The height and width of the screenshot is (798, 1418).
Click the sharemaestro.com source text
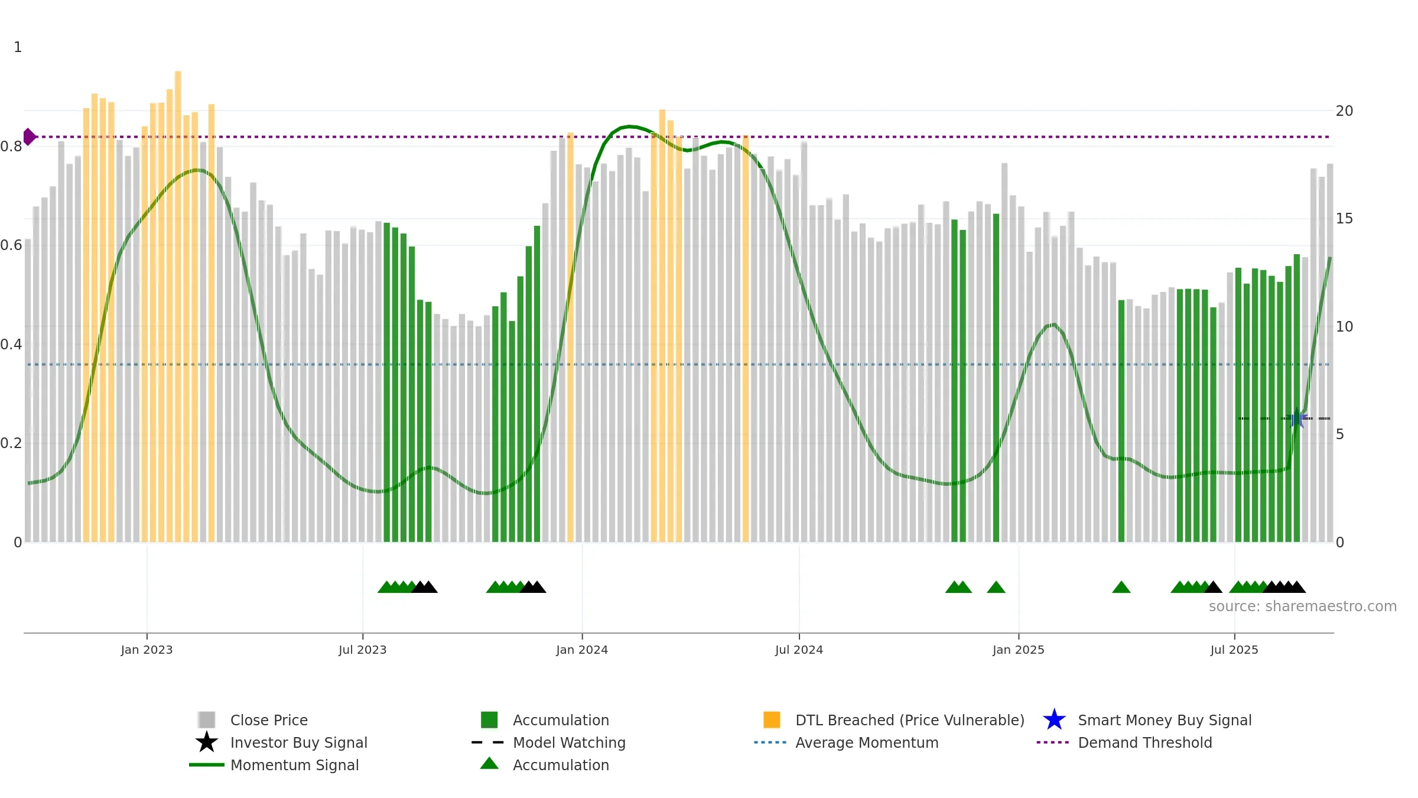pos(1302,606)
